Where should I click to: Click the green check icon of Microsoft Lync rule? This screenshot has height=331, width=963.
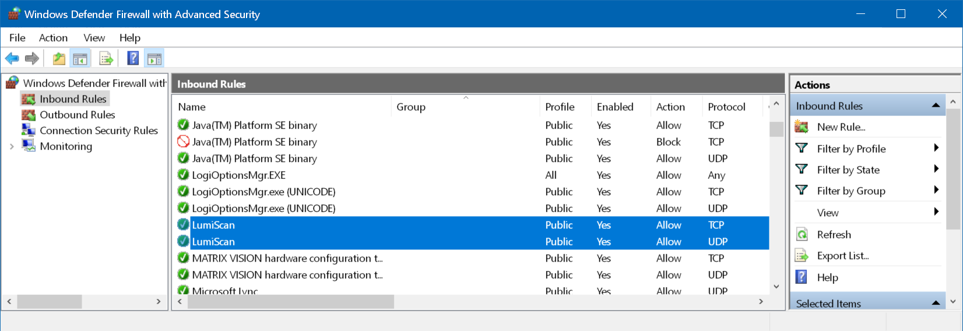click(x=184, y=290)
